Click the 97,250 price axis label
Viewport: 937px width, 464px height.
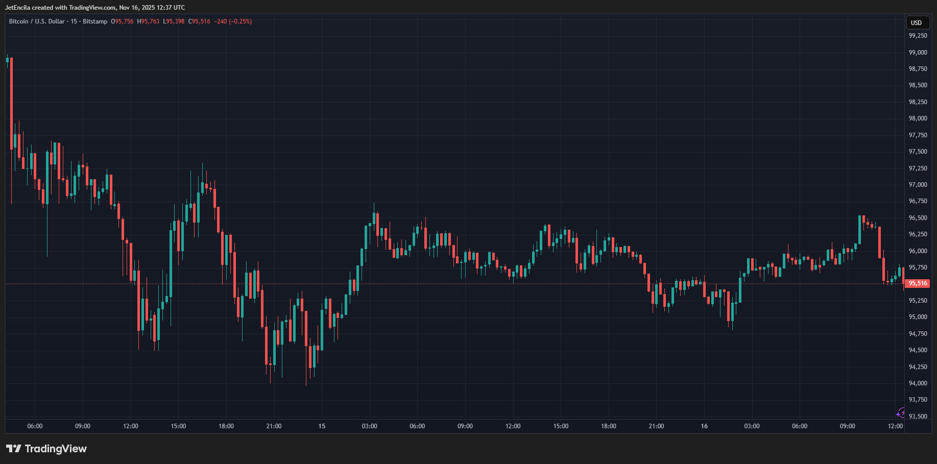pos(918,168)
